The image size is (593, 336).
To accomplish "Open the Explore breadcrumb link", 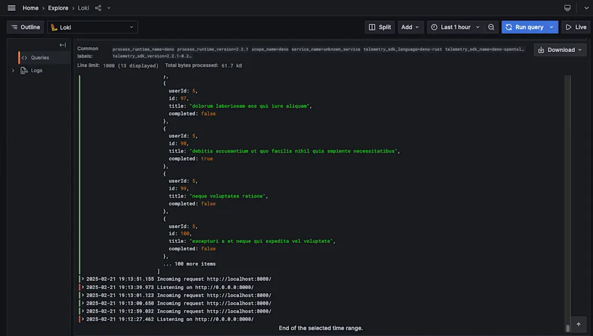I will point(58,8).
